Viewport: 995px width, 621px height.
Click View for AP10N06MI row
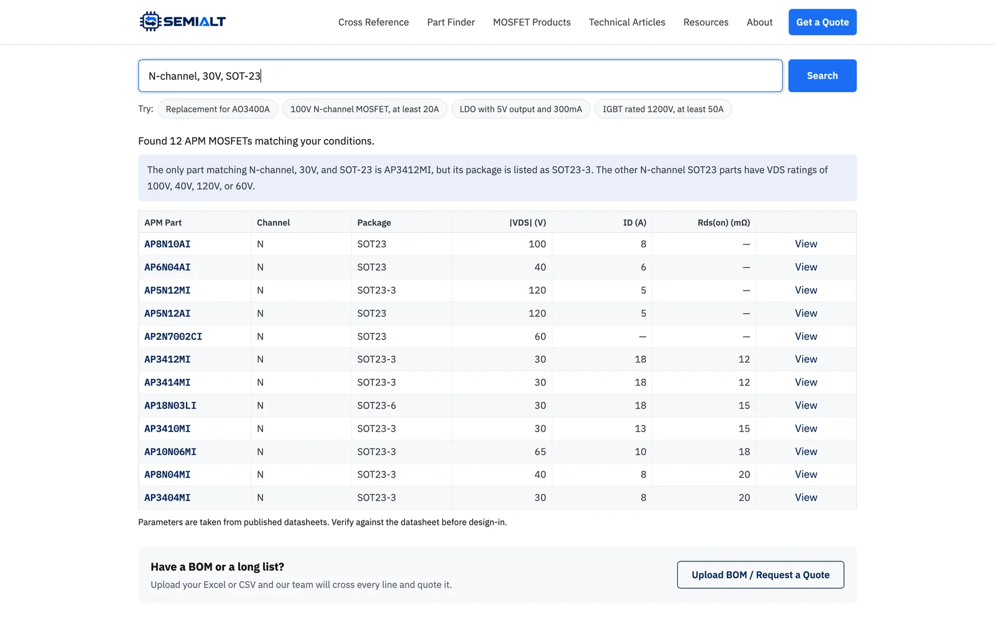pyautogui.click(x=806, y=451)
